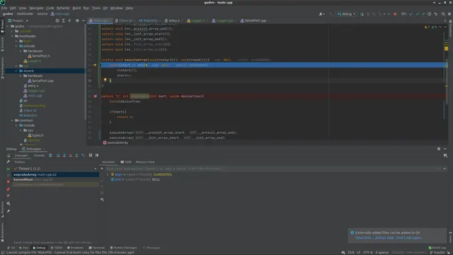Click View Files link in notification

(x=363, y=238)
